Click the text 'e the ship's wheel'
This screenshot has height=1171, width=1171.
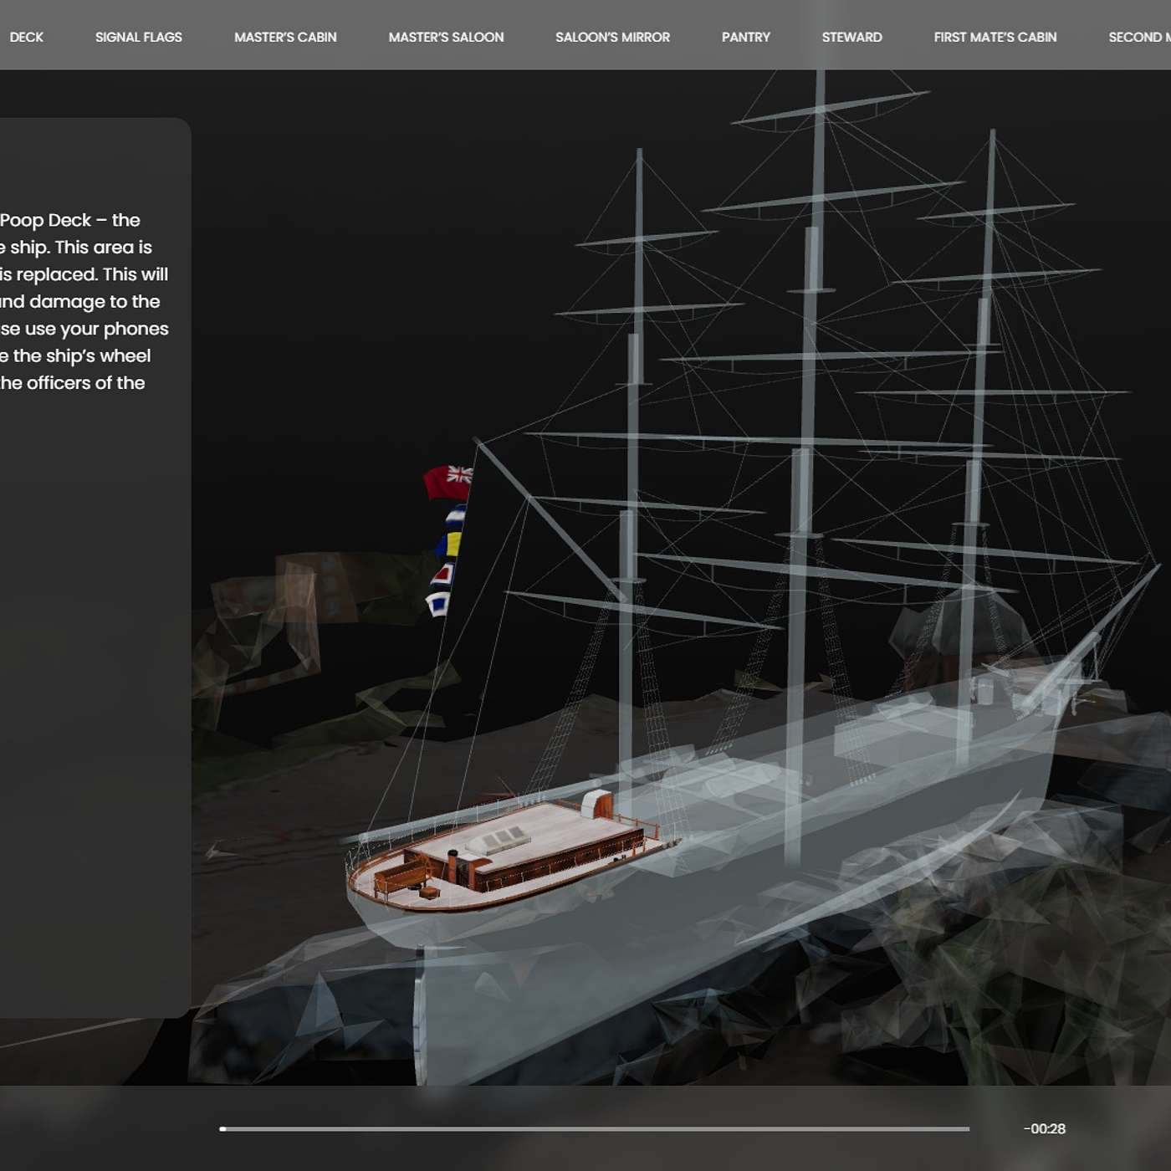tap(75, 355)
